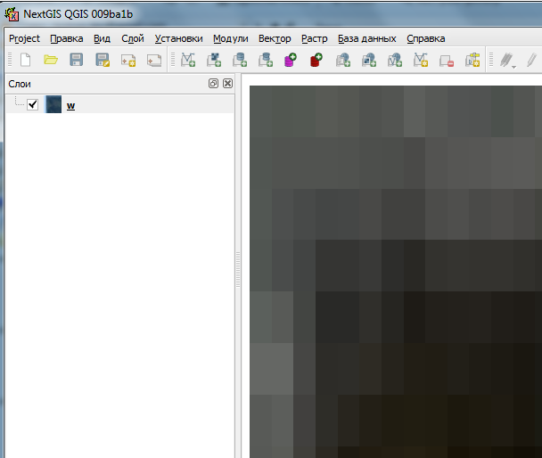Image resolution: width=542 pixels, height=458 pixels.
Task: Close the Слои layers panel
Action: [228, 83]
